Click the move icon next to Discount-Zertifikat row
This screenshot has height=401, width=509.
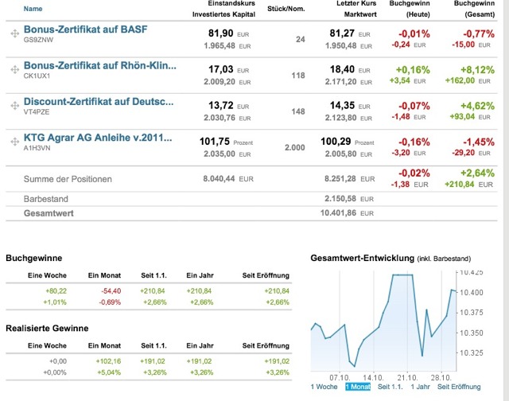point(14,106)
